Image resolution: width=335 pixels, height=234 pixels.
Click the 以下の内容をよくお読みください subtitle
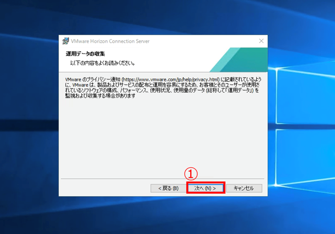[x=102, y=63]
